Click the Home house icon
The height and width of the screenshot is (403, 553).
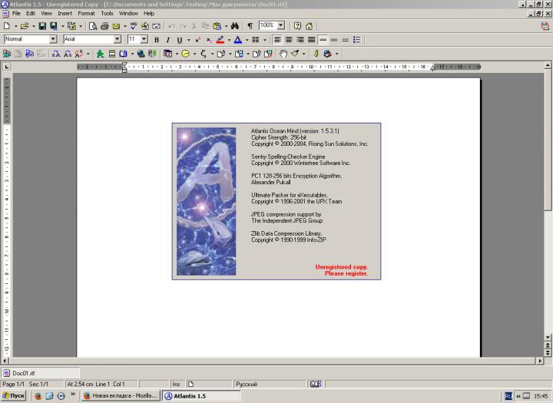pyautogui.click(x=310, y=26)
